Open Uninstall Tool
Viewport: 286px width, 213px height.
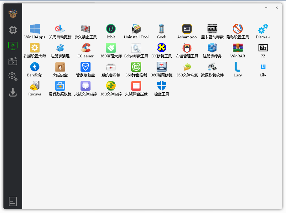(136, 29)
